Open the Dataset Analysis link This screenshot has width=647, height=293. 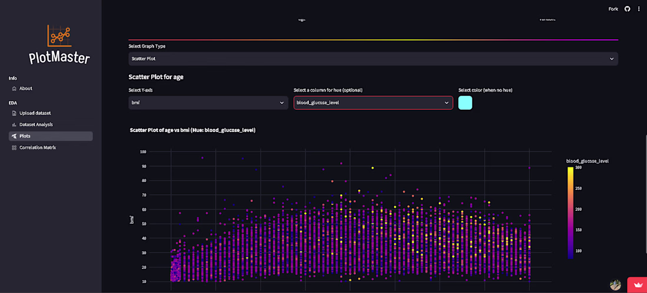coord(36,124)
